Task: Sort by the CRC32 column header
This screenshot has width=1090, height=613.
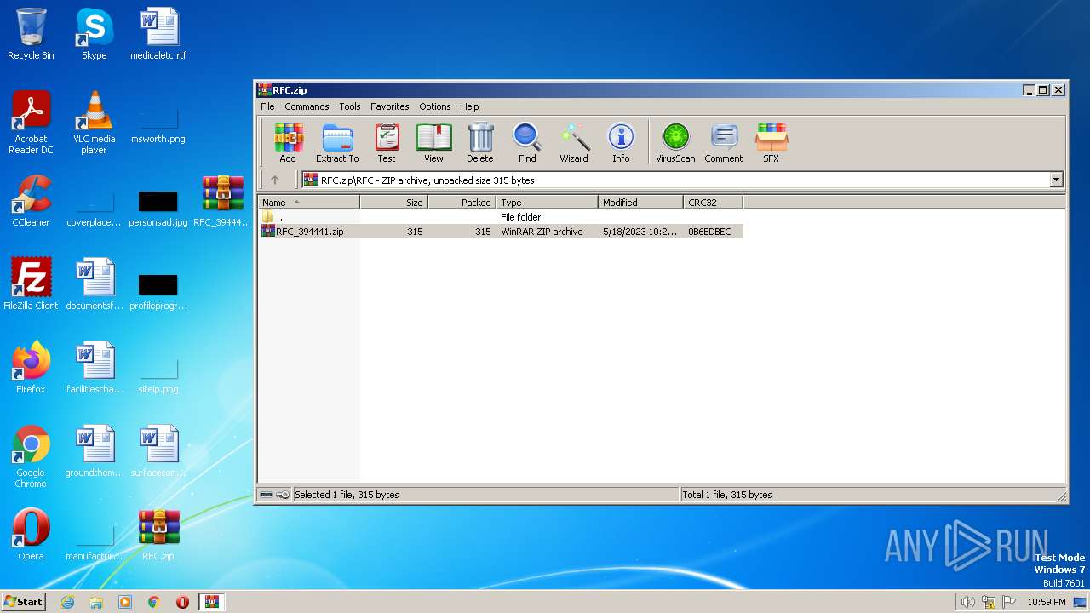Action: coord(713,203)
